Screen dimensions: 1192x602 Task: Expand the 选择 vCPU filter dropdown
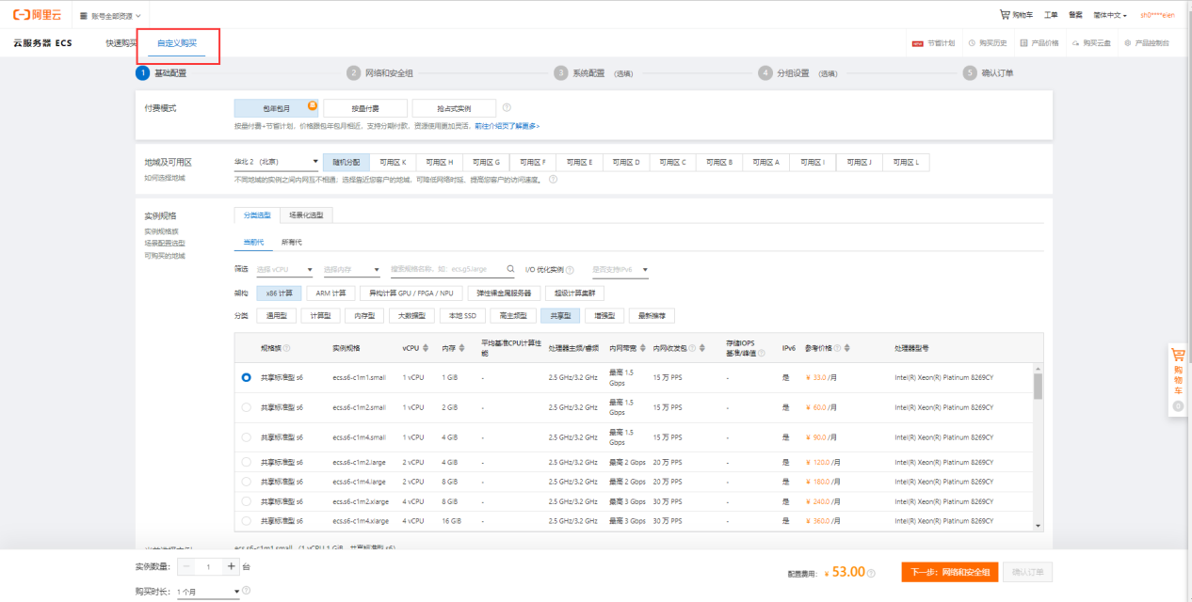point(284,270)
